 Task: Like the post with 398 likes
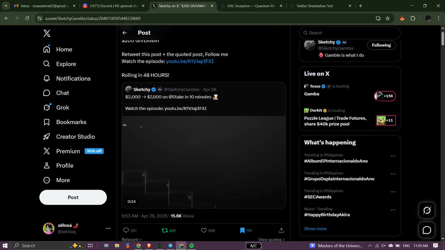tap(208, 230)
